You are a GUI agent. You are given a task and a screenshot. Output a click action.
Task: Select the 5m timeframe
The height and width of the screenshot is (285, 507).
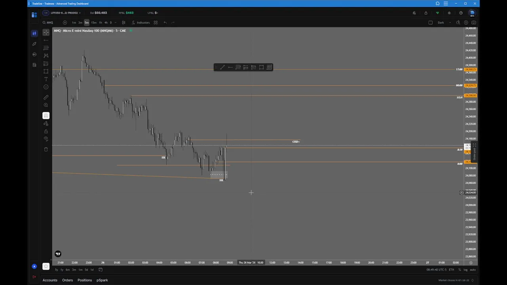click(86, 23)
